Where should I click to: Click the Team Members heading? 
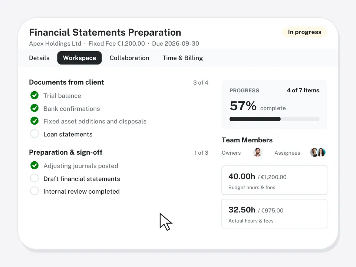(247, 140)
